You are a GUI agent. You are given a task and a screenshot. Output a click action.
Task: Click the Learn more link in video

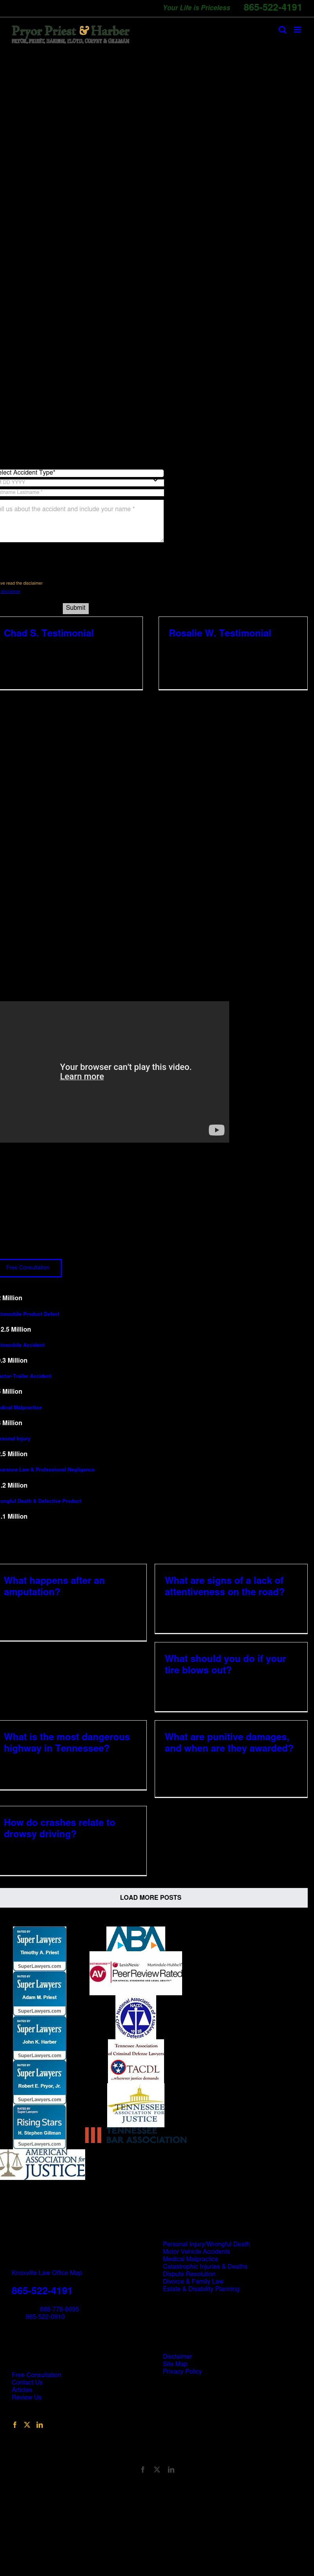coord(82,1077)
